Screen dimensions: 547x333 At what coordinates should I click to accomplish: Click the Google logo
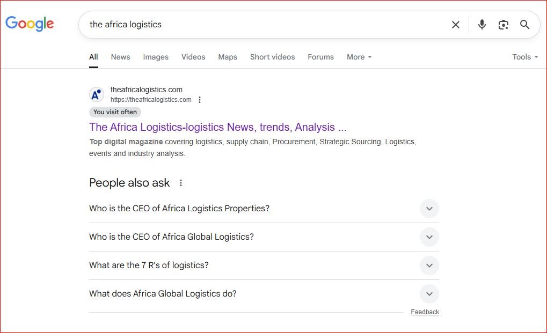click(x=30, y=24)
